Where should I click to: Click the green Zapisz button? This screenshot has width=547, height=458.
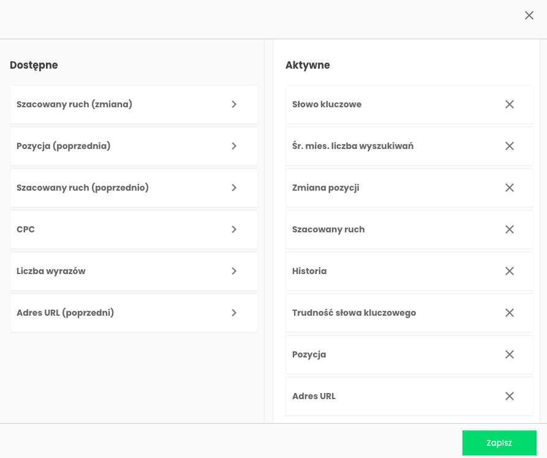[499, 443]
